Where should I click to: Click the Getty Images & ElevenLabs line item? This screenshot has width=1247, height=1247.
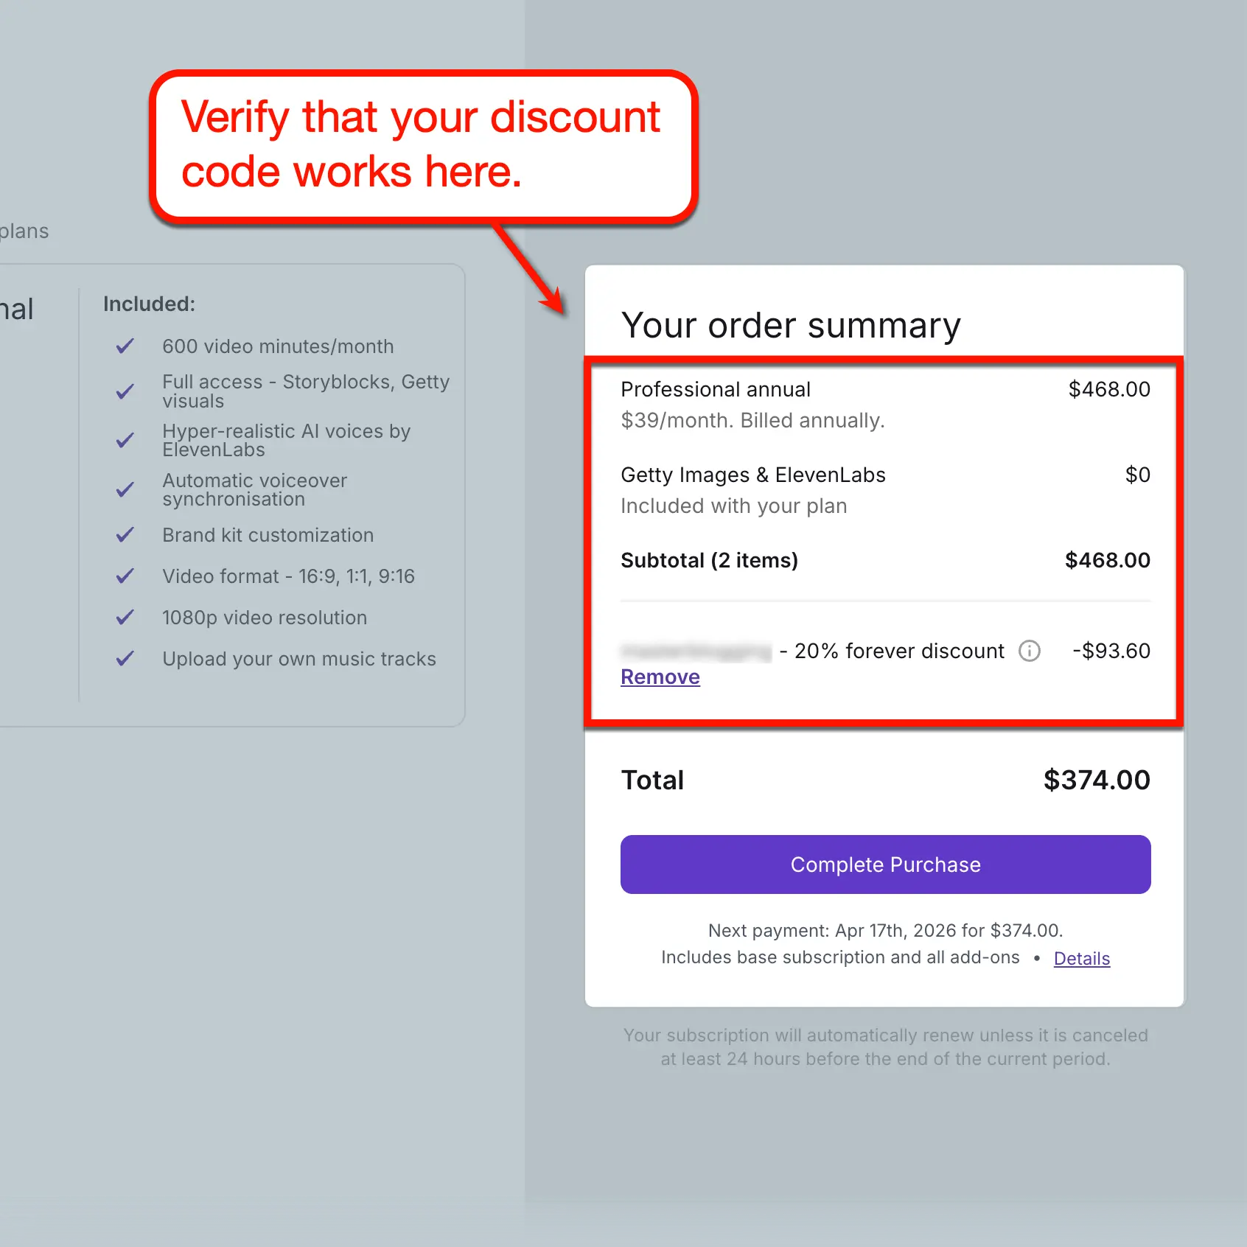(x=753, y=475)
